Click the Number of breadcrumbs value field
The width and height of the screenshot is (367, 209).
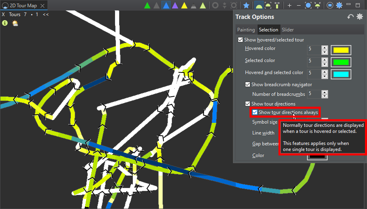[x=314, y=94]
